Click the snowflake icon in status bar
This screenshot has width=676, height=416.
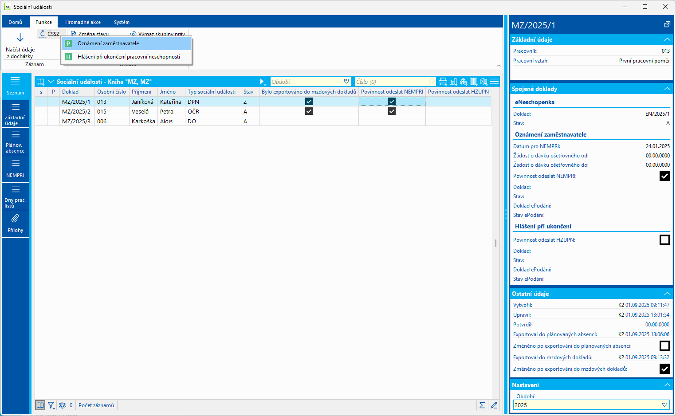coord(63,405)
